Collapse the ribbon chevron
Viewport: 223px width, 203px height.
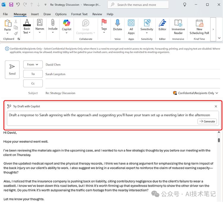(219, 38)
